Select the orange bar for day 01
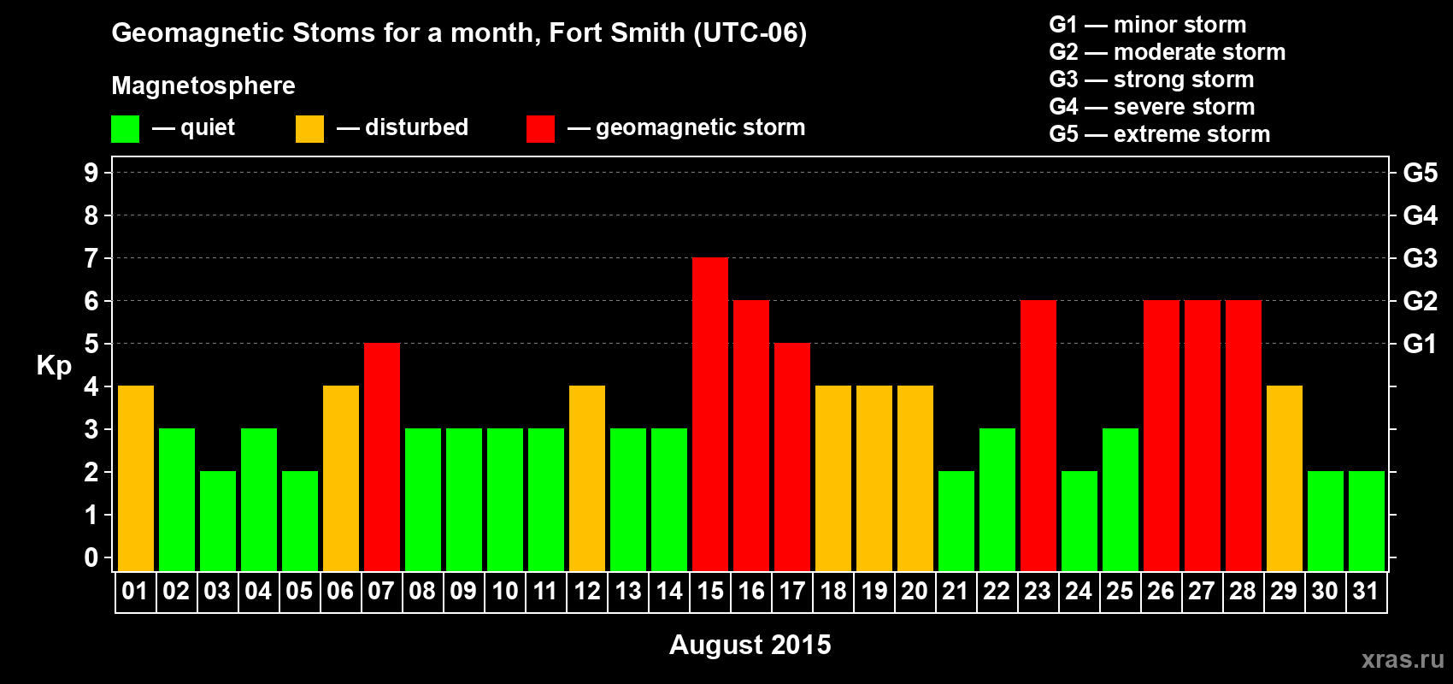This screenshot has height=684, width=1453. (x=136, y=478)
